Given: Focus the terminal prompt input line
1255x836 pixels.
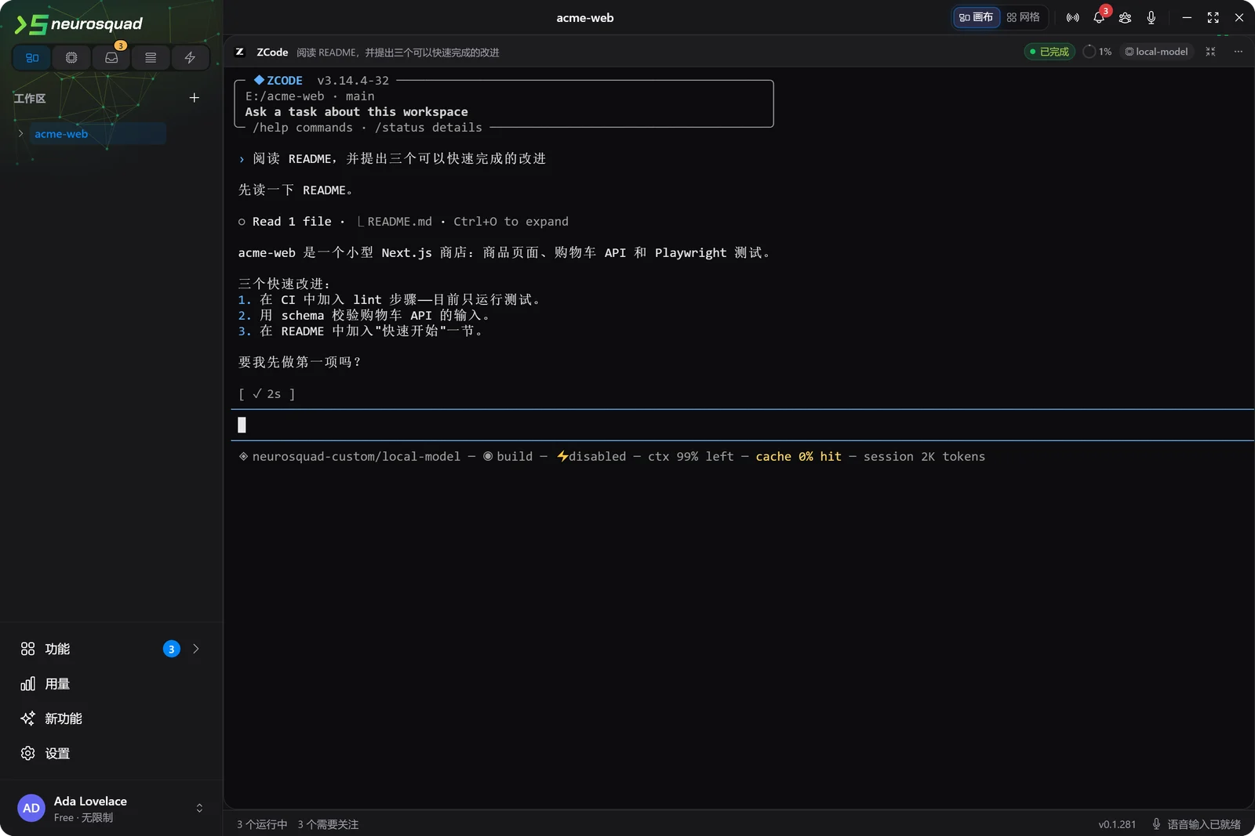Looking at the screenshot, I should pos(742,425).
